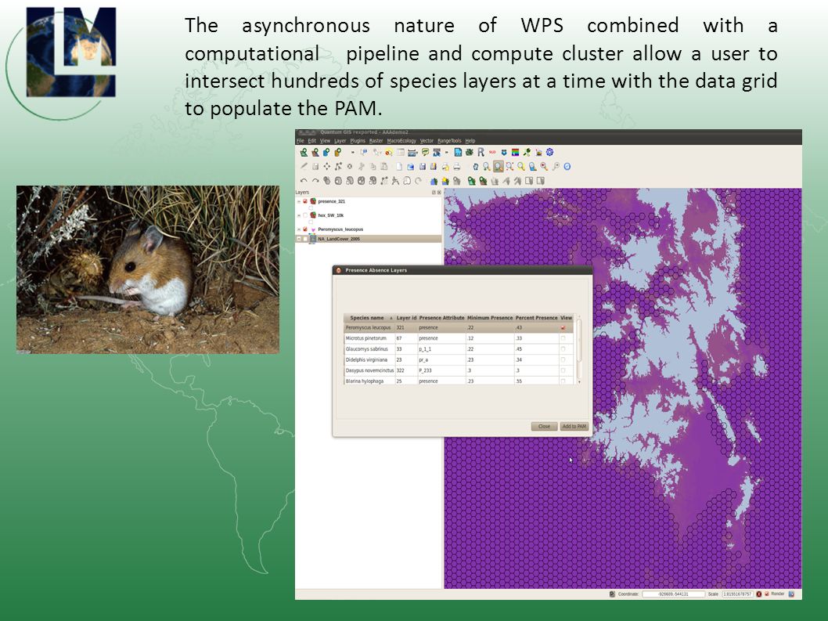828x621 pixels.
Task: Click the Scale input field
Action: click(x=738, y=594)
